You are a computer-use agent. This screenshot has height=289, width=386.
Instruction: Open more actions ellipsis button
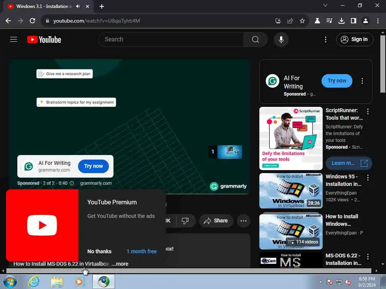point(244,221)
